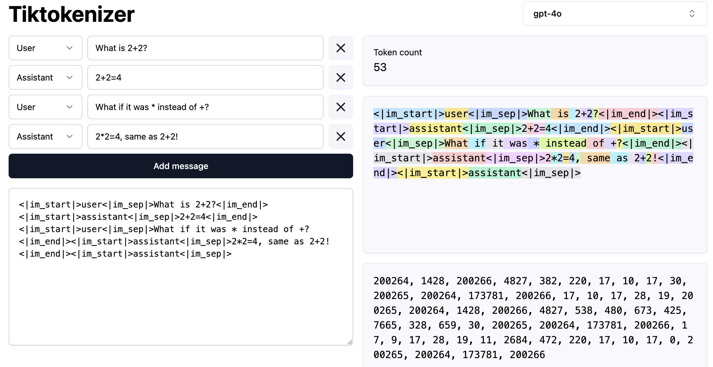This screenshot has width=713, height=367.
Task: Click into the '2+2=4' input field
Action: click(x=205, y=77)
